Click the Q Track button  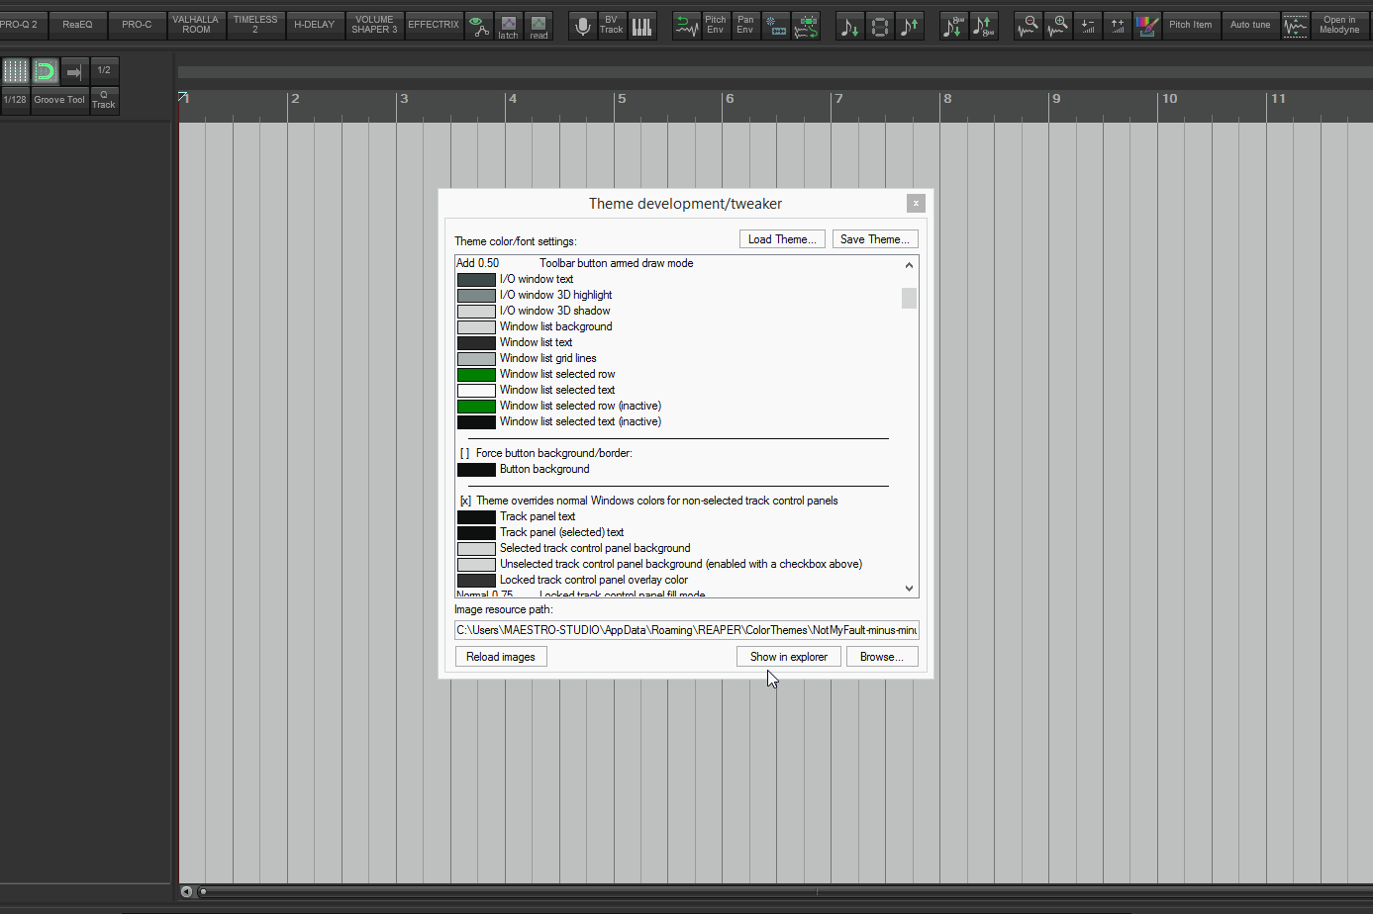click(x=104, y=100)
